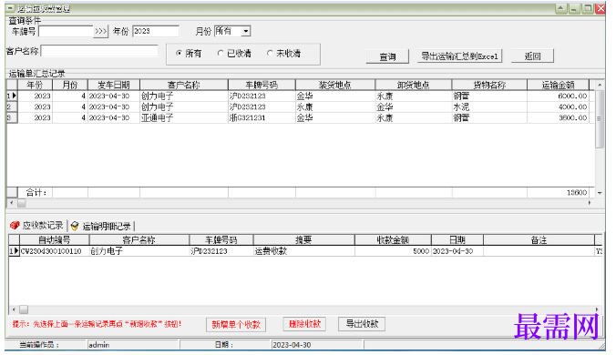Click the 货物名称 column header
Screen dimensions: 616x355
click(489, 85)
